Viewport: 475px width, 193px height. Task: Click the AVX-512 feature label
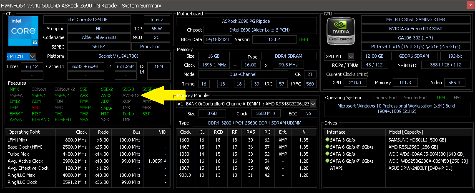131,95
